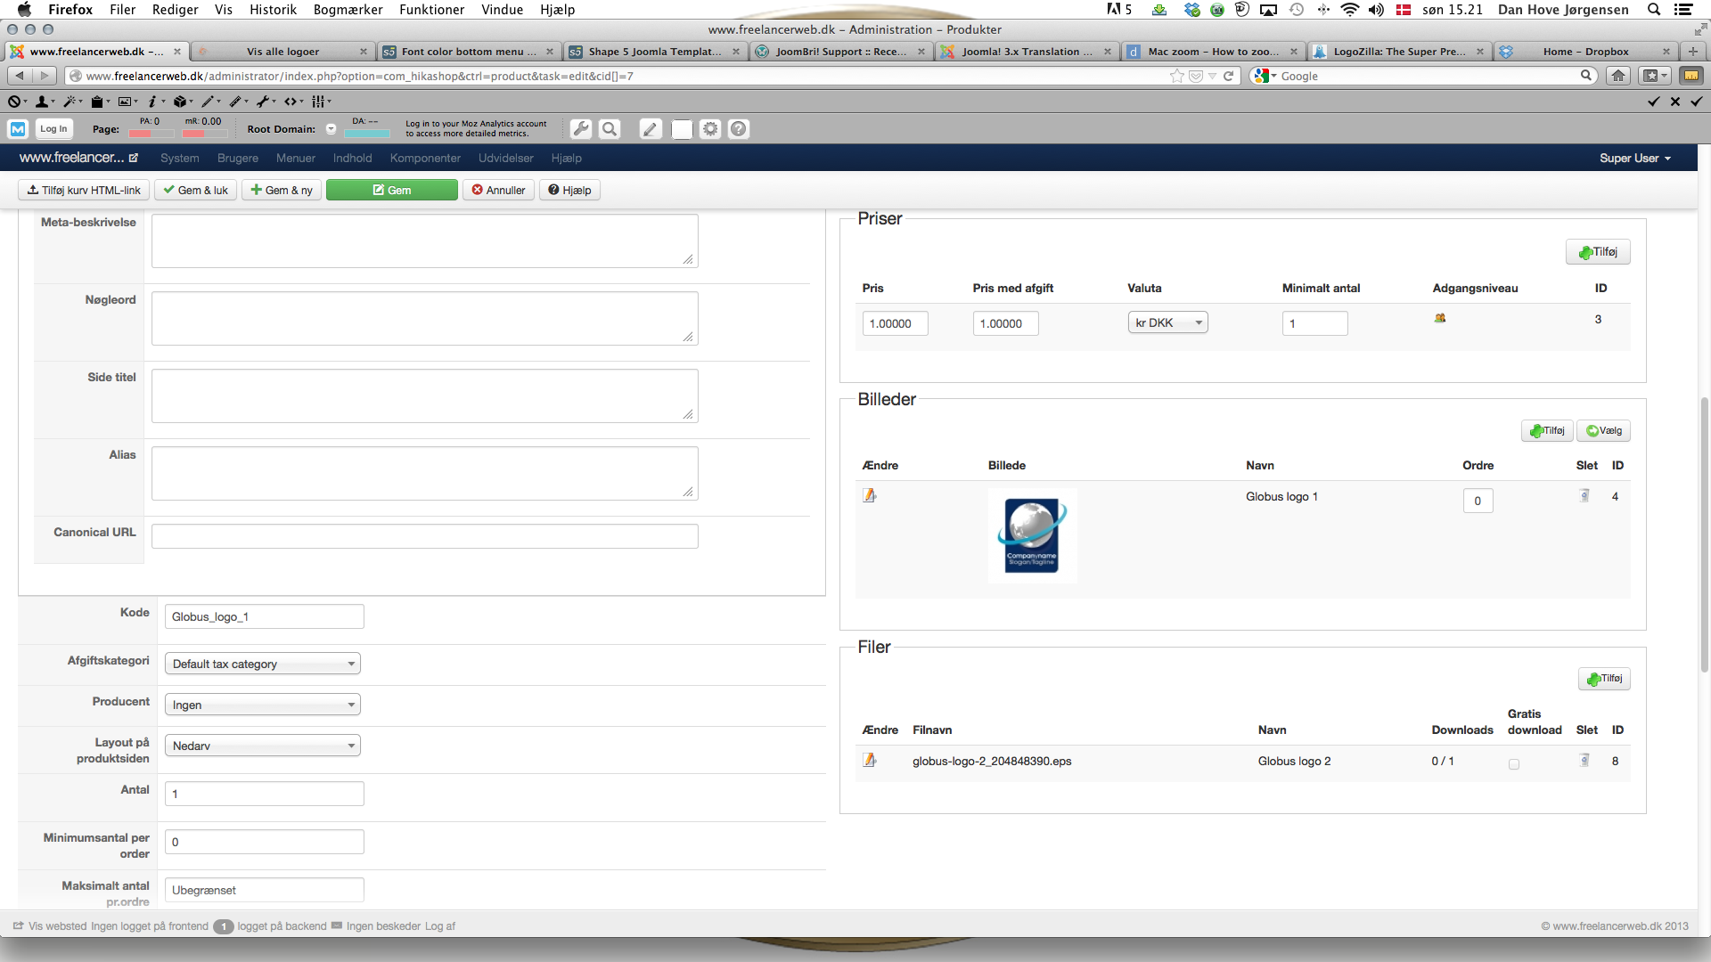Open the kr DKK currency dropdown
The height and width of the screenshot is (962, 1711).
(1167, 322)
